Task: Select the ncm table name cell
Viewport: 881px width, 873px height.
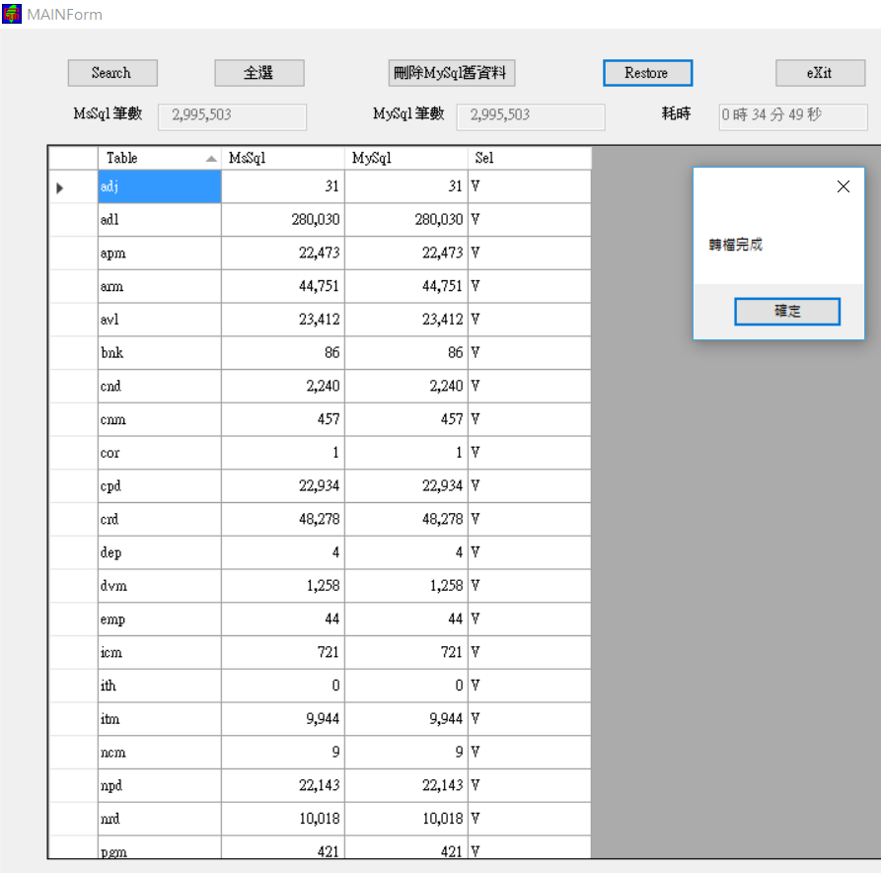Action: click(x=160, y=753)
